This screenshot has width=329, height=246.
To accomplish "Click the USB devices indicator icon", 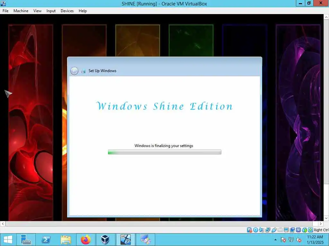I will [274, 230].
